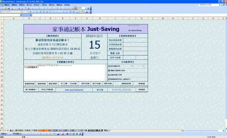Open the font size combo box

(x=25, y=12)
